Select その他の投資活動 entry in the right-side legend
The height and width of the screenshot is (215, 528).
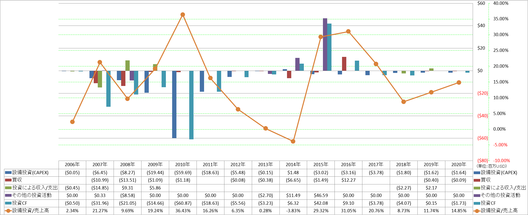point(497,195)
